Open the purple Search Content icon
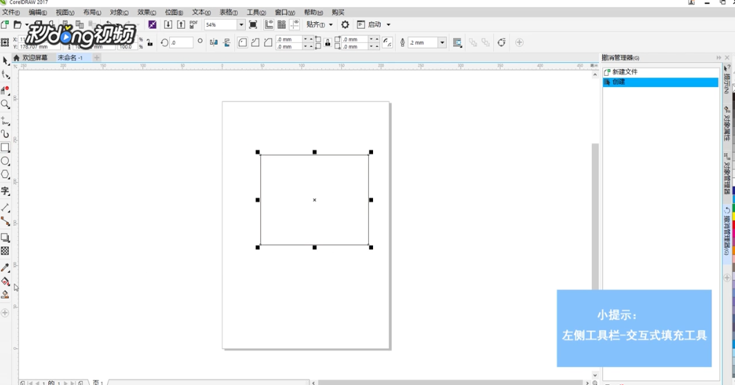Viewport: 735px width, 385px height. [x=153, y=24]
